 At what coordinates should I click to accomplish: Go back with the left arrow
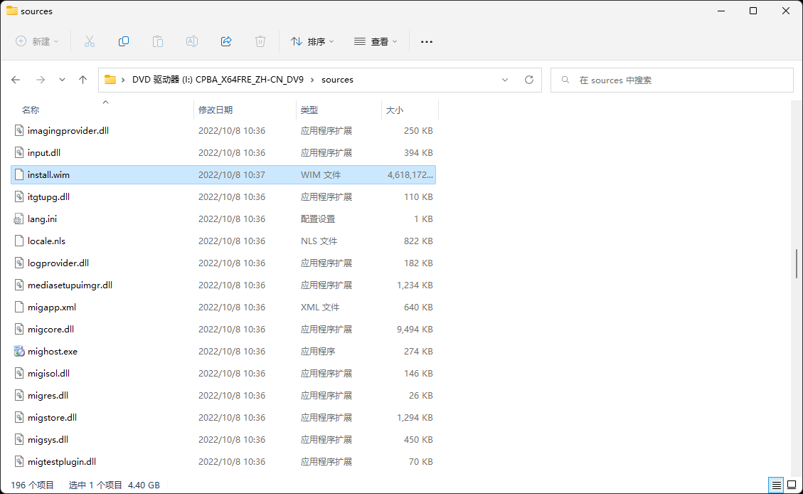16,80
